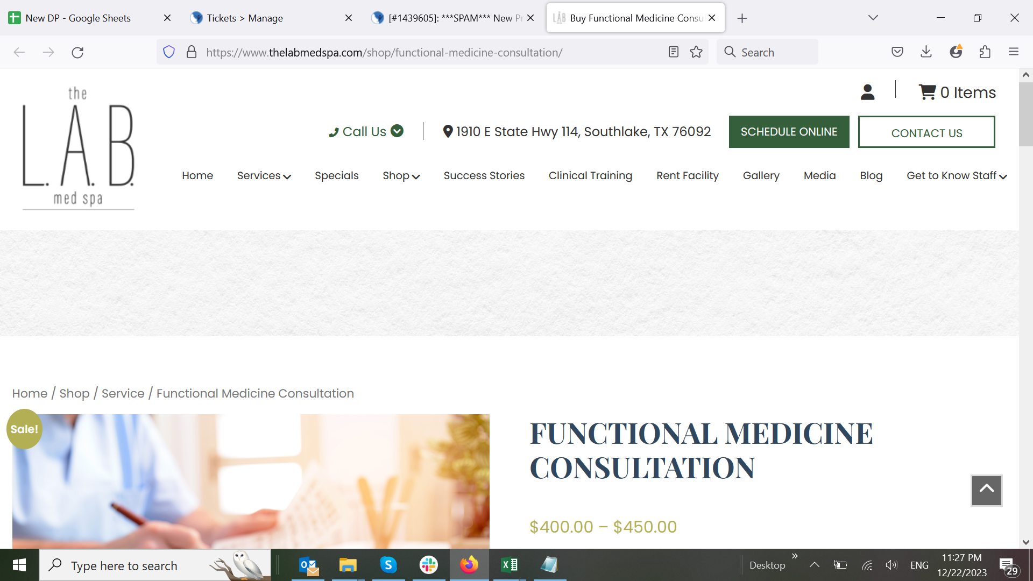1033x581 pixels.
Task: Expand the Services menu
Action: click(x=264, y=175)
